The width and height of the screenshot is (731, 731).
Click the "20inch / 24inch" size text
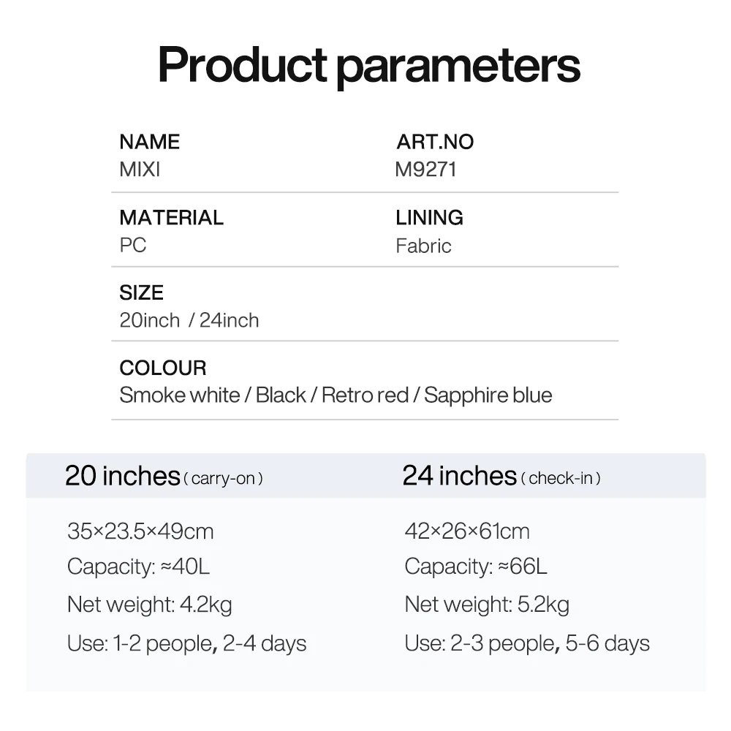tap(189, 320)
